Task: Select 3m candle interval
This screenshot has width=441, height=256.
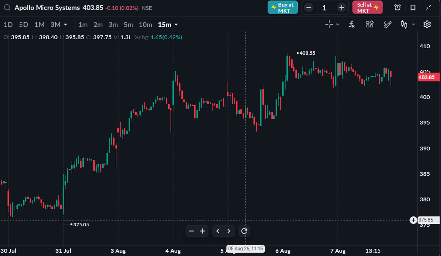Action: (113, 25)
